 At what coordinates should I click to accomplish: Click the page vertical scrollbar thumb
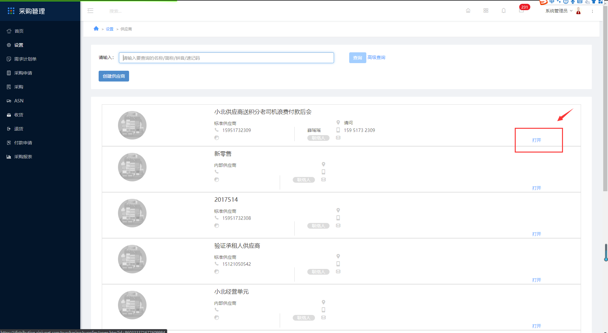tap(605, 98)
